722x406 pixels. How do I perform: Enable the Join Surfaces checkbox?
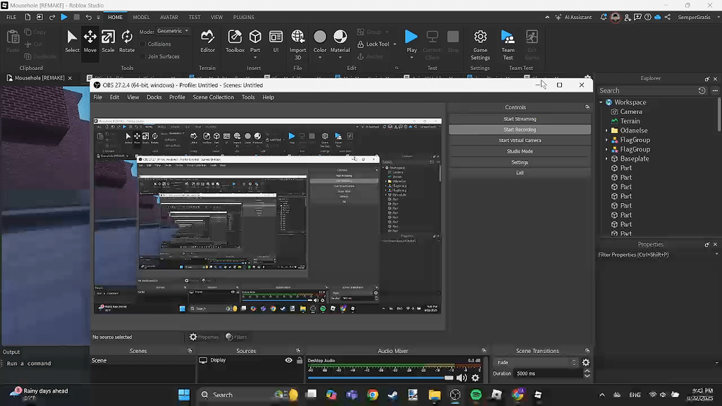pos(144,56)
